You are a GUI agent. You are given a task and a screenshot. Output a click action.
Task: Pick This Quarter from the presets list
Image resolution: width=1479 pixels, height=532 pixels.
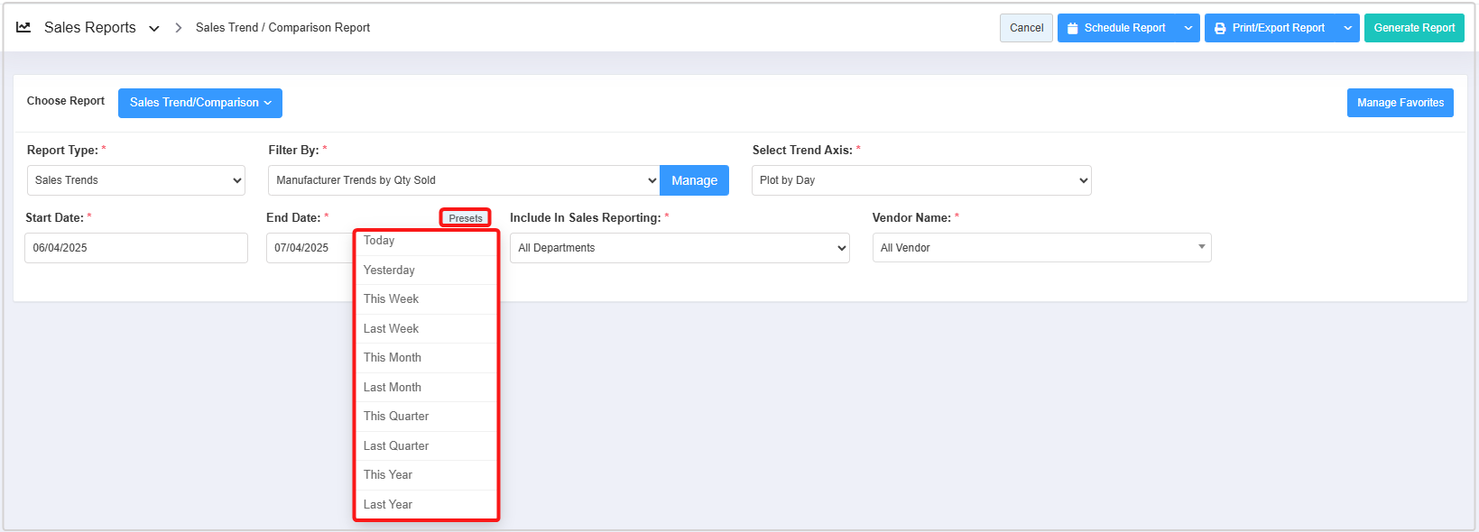click(x=396, y=417)
